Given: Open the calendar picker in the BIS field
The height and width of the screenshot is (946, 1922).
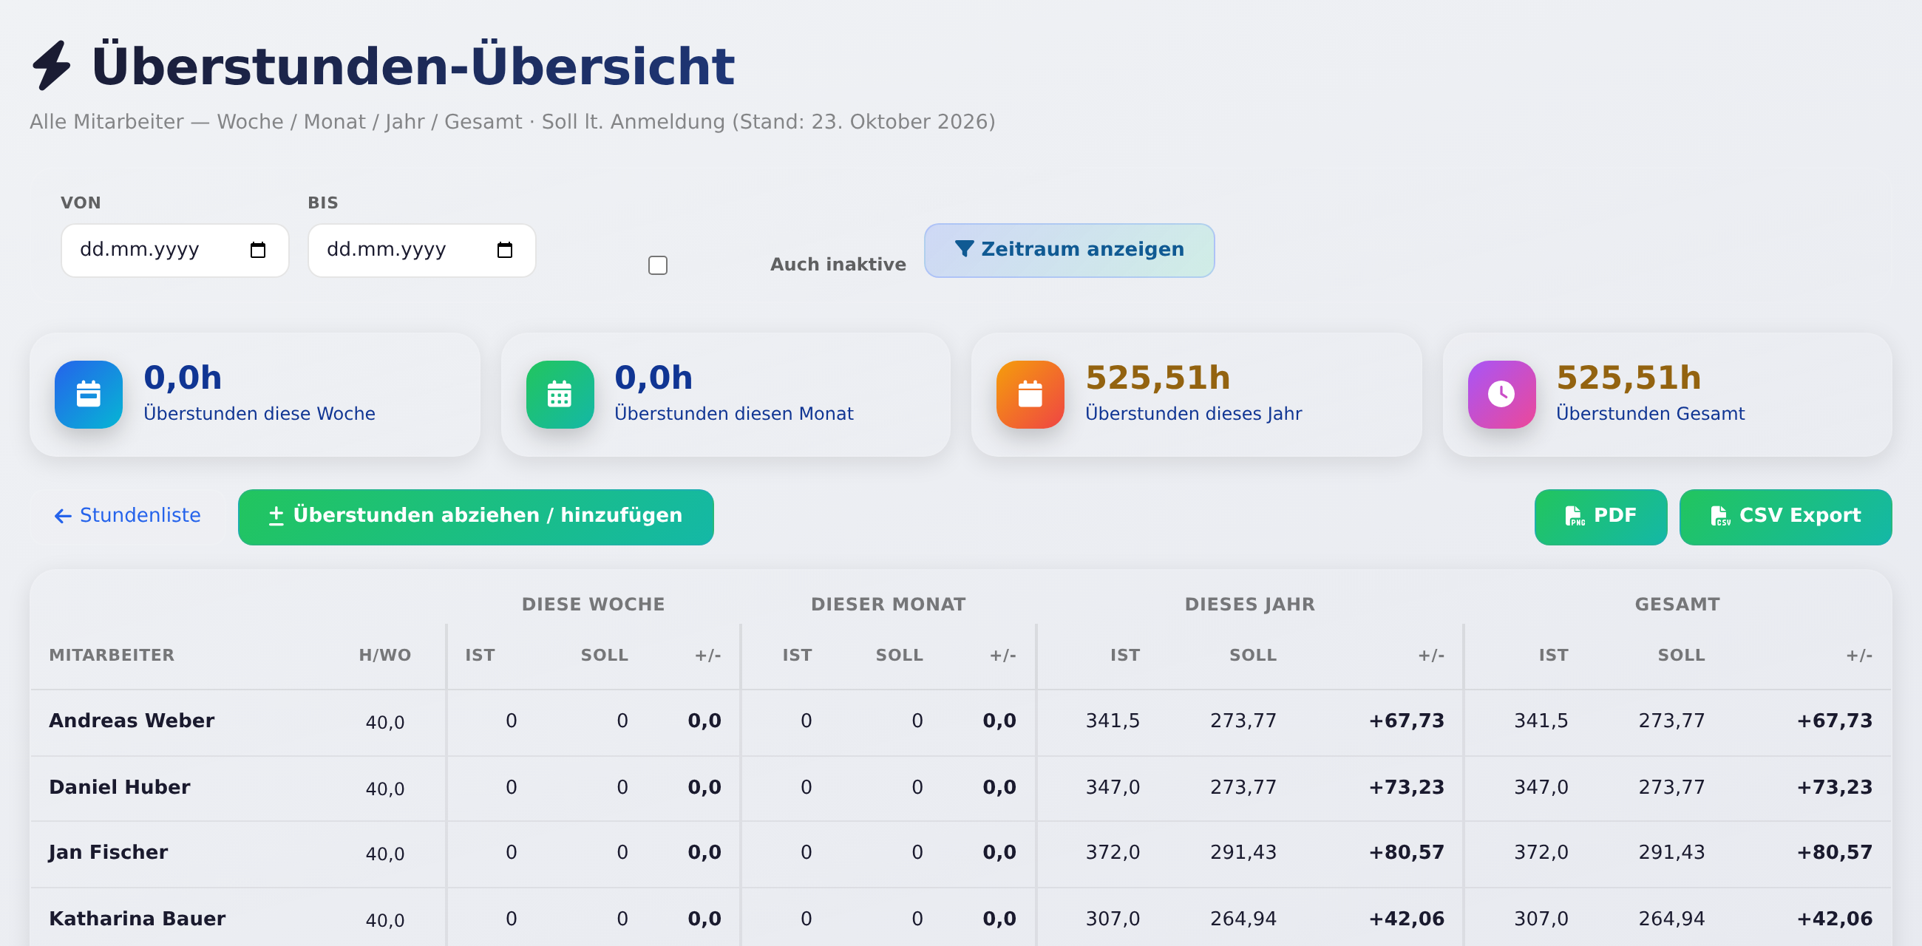Looking at the screenshot, I should click(x=505, y=250).
